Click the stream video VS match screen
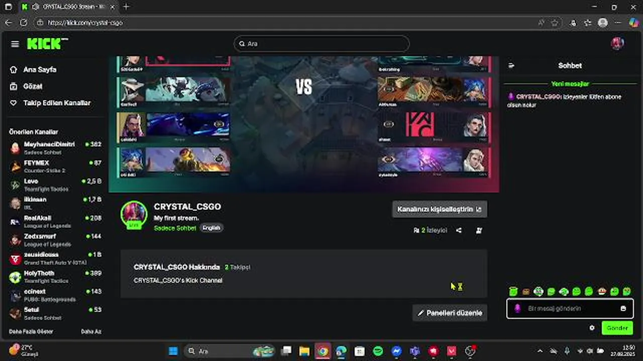The image size is (643, 361). coord(304,123)
